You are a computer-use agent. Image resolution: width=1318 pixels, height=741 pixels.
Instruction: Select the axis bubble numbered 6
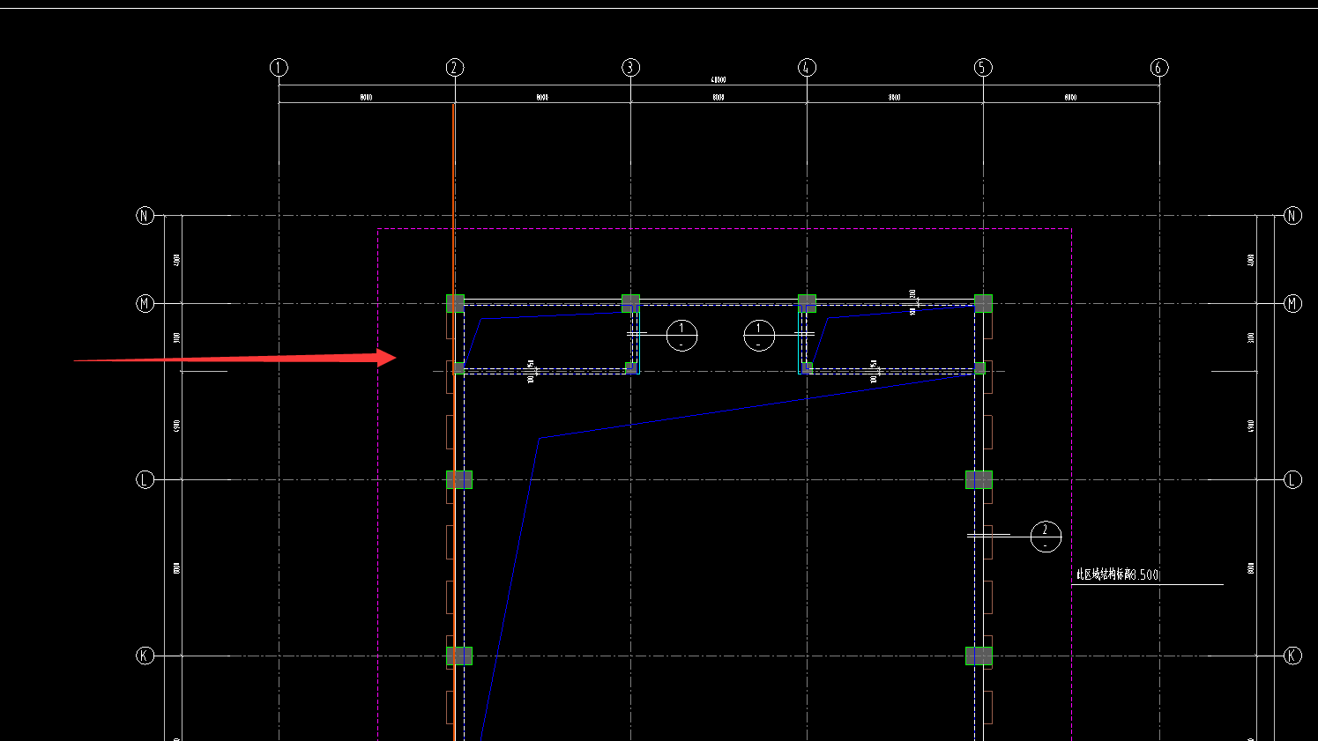[x=1159, y=68]
